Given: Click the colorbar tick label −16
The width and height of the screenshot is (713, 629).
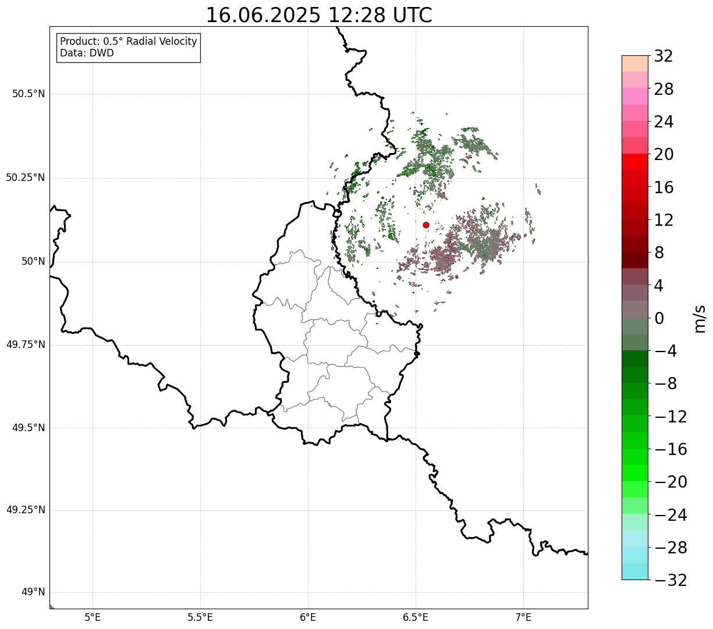Looking at the screenshot, I should [671, 449].
